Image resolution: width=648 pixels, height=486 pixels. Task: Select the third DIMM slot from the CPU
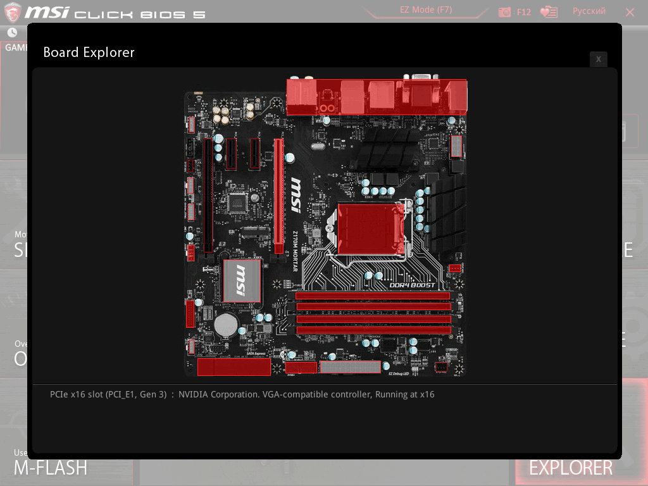pos(373,319)
